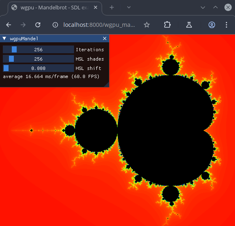The height and width of the screenshot is (226, 235).
Task: Open the user profile avatar
Action: [212, 25]
